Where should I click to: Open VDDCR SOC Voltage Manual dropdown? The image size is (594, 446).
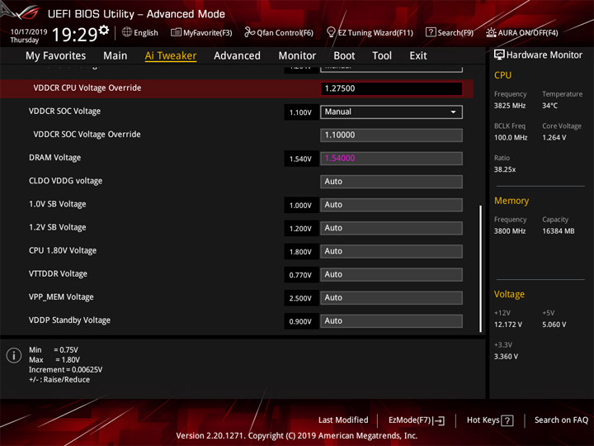click(x=391, y=111)
